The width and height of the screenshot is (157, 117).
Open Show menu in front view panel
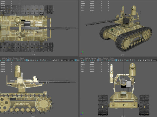[10, 58]
